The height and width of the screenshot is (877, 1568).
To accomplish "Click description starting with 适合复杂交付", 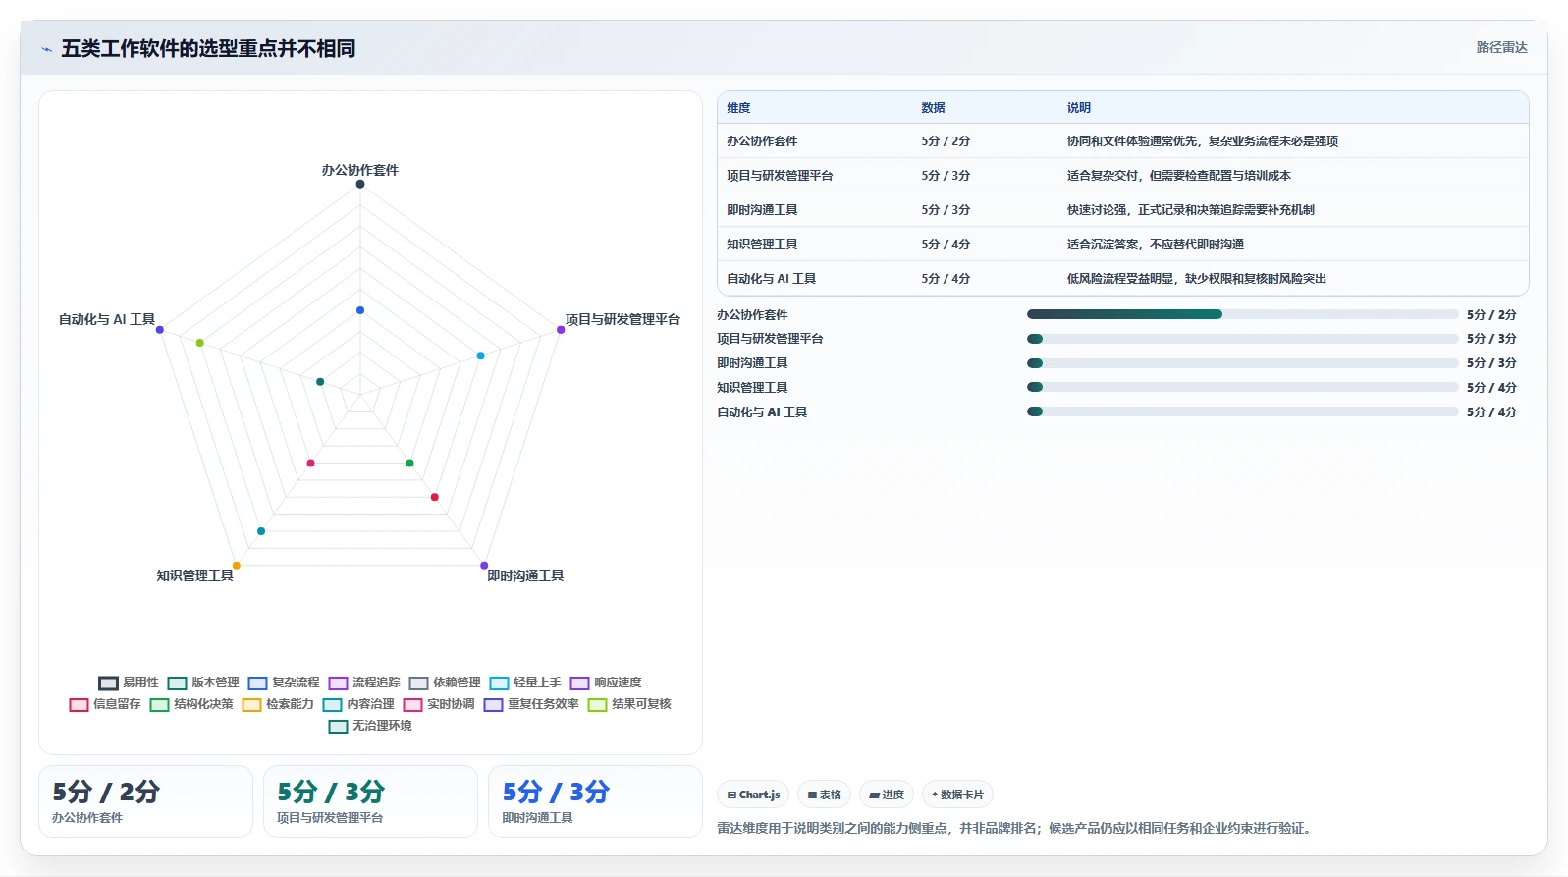I will pos(1179,176).
